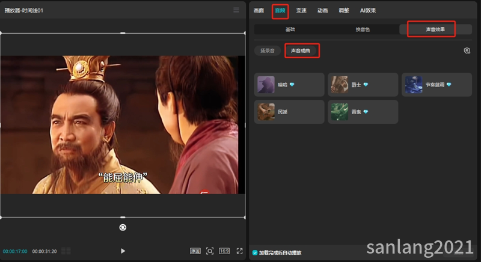
Task: Toggle the original ratio button
Action: coord(195,251)
